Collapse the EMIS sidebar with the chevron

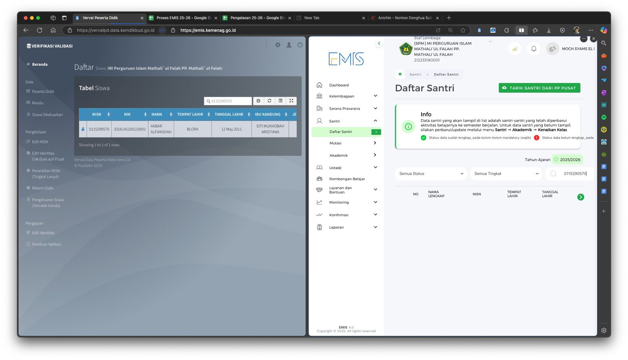click(x=379, y=43)
